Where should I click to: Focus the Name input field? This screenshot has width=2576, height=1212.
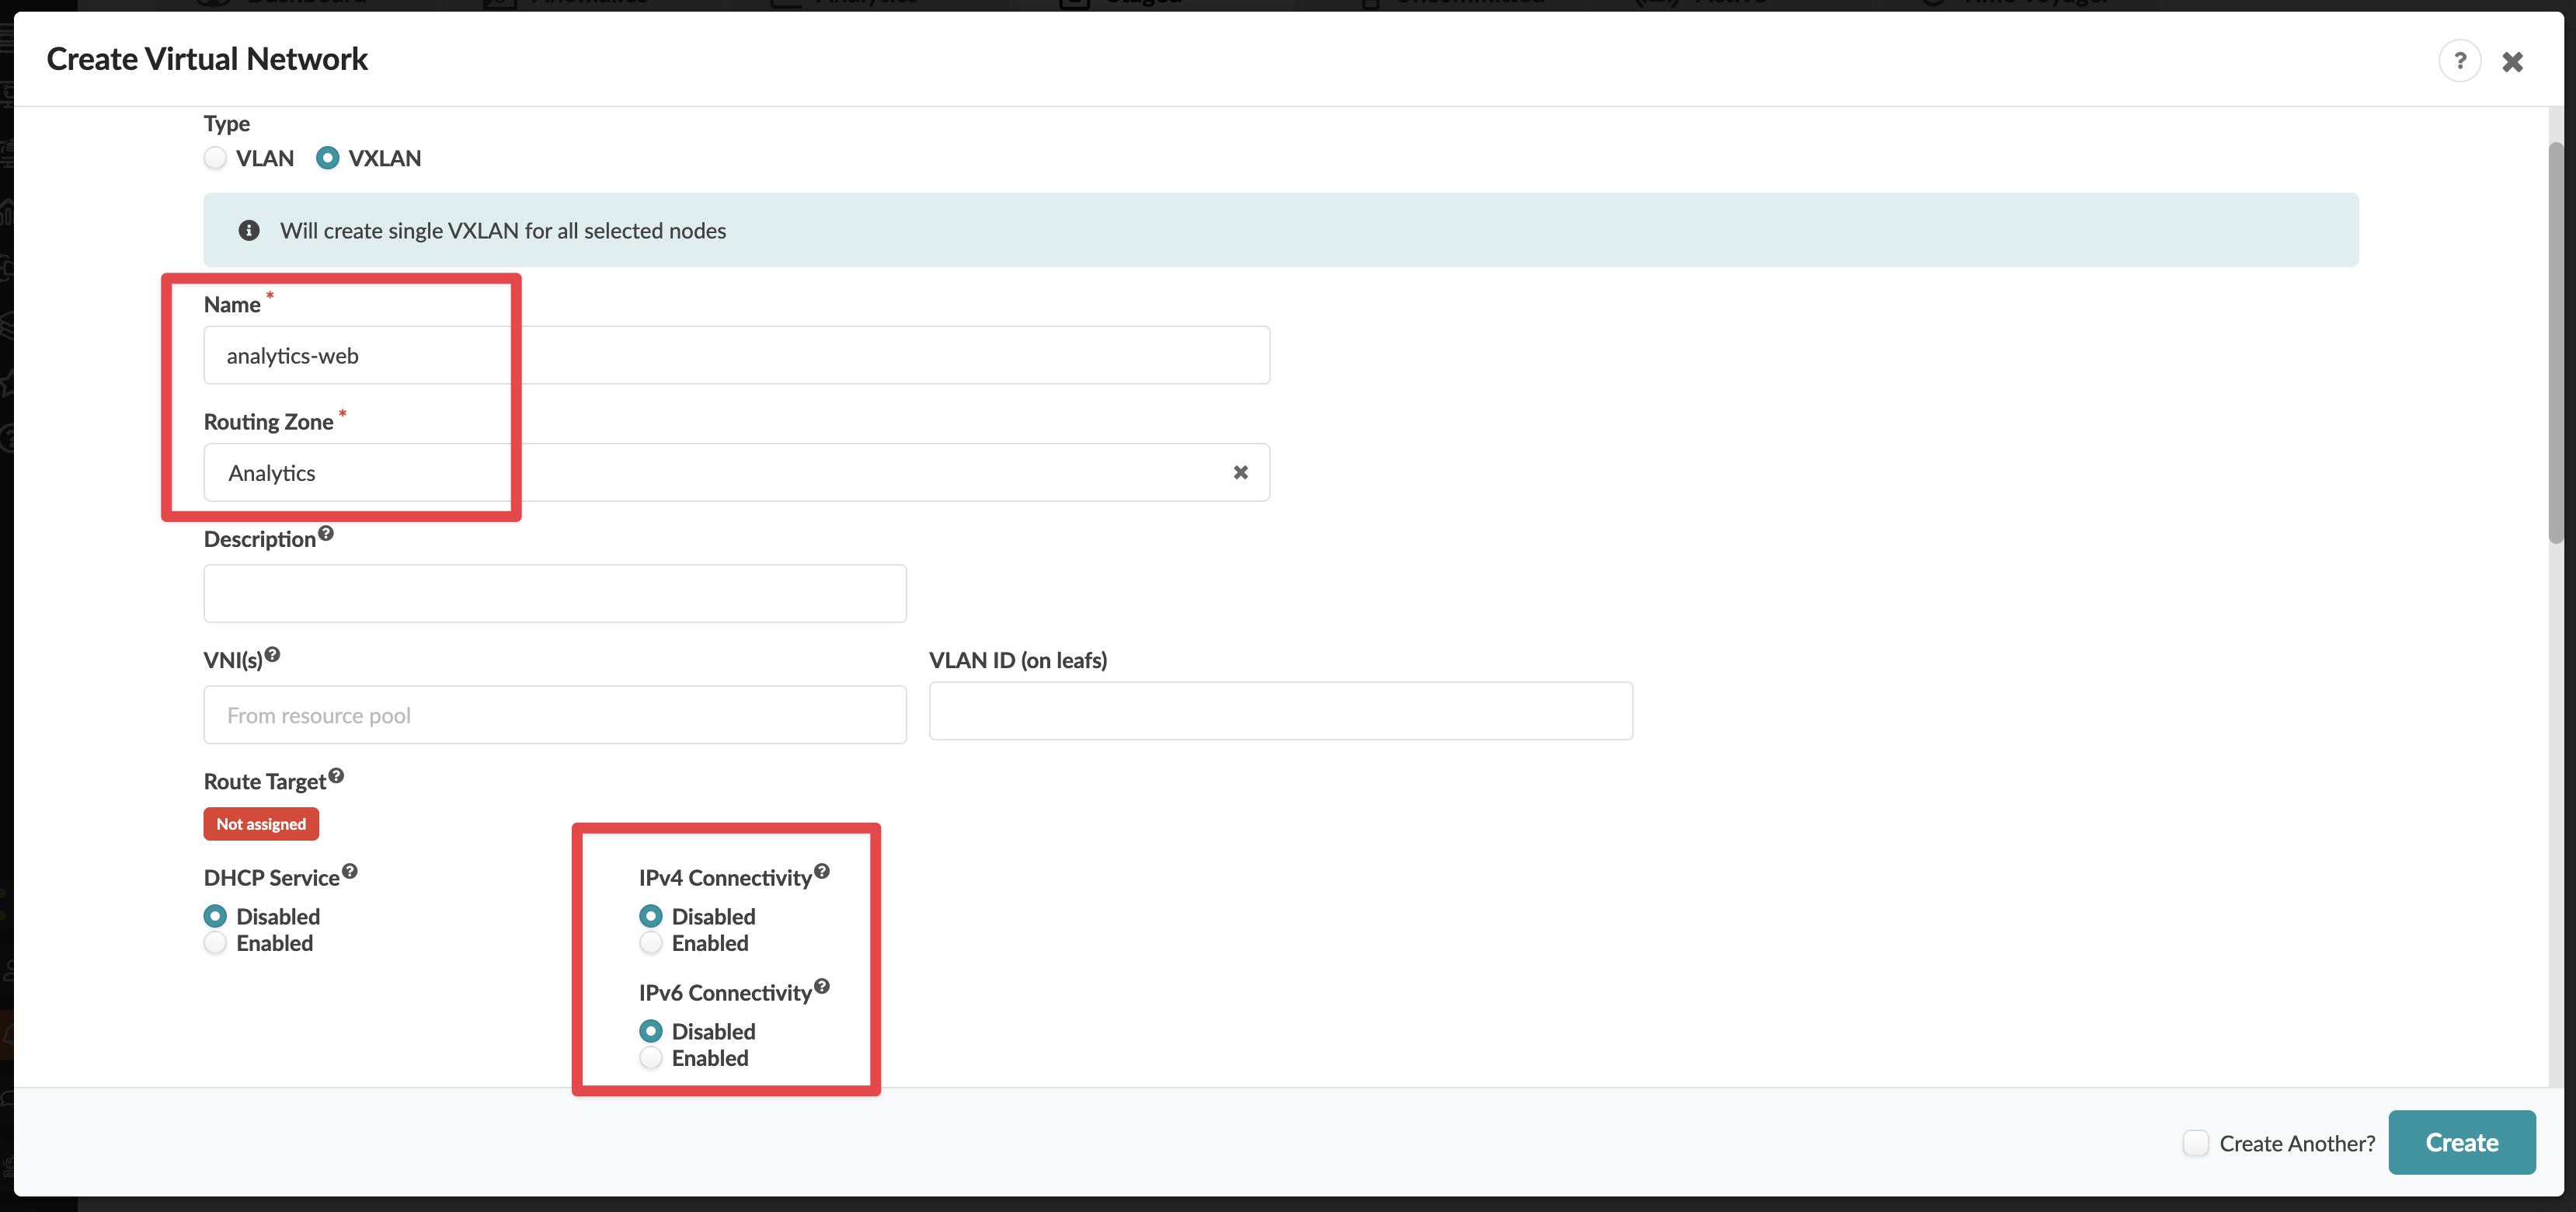pyautogui.click(x=737, y=355)
